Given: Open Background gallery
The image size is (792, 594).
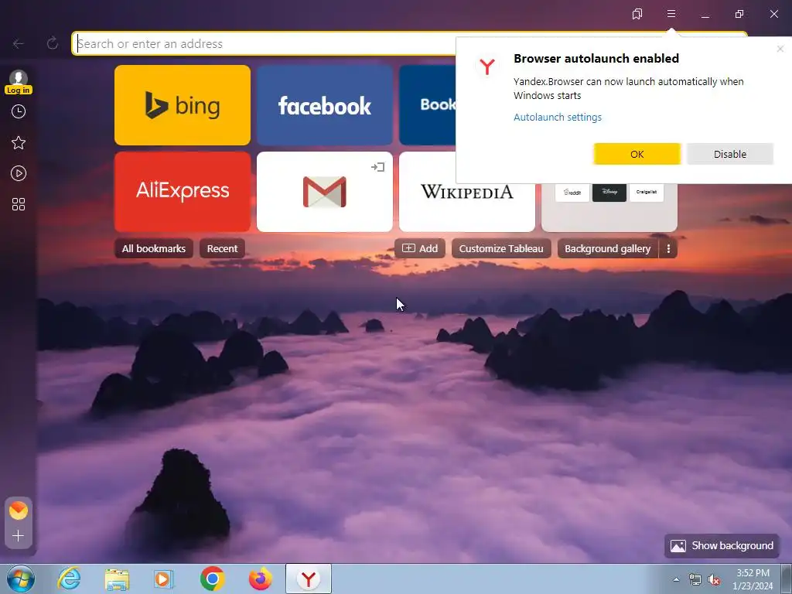Looking at the screenshot, I should coord(608,248).
